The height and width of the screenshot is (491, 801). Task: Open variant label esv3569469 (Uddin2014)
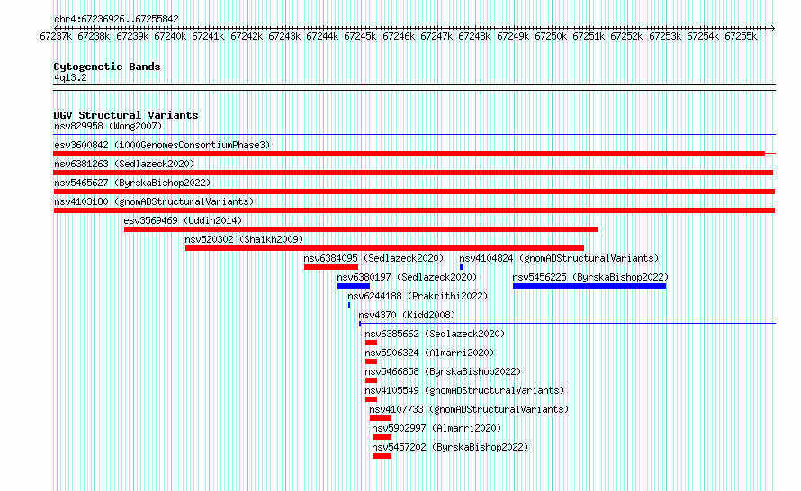click(183, 220)
